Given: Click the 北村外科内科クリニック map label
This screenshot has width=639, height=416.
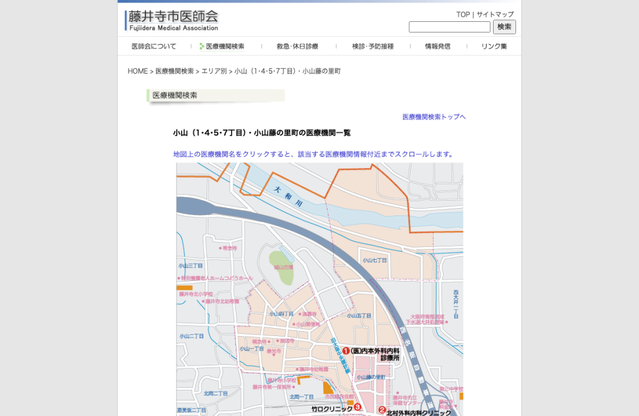Looking at the screenshot, I should click(419, 412).
